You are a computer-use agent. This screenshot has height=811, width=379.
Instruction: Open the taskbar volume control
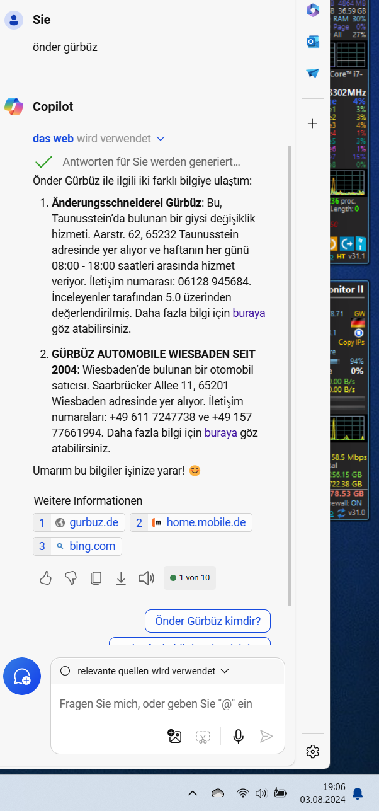pyautogui.click(x=261, y=793)
